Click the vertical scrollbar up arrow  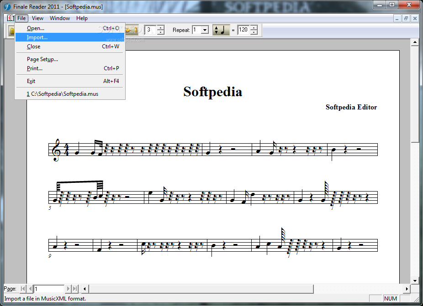[x=415, y=42]
